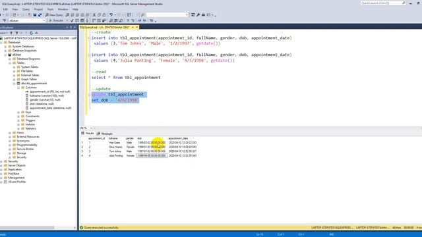Toggle auto-hide pin on Object Explorer
Viewport: 422px width, 237px height.
[71, 28]
